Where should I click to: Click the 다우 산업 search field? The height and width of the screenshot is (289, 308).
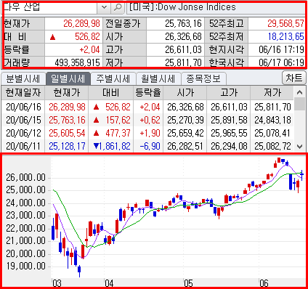(x=50, y=8)
